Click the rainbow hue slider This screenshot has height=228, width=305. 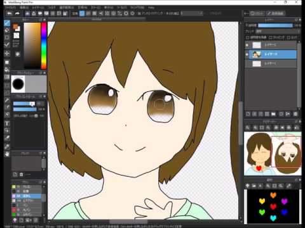44,46
